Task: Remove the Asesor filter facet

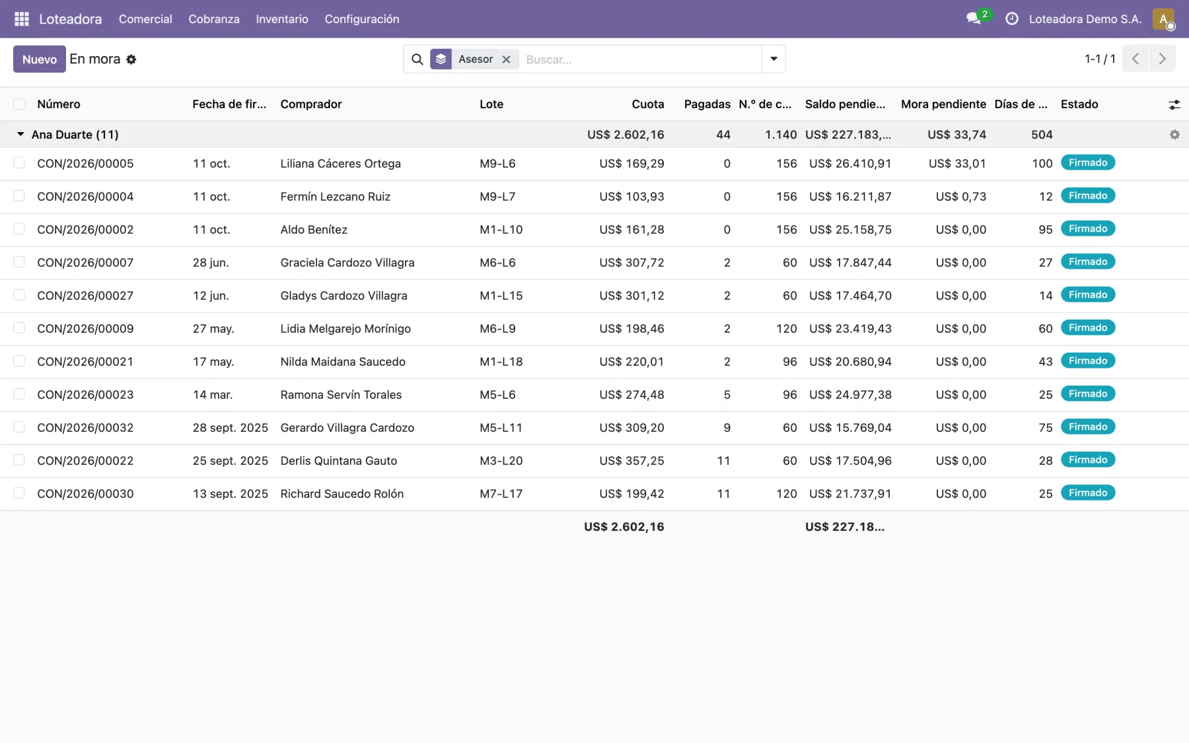Action: [x=506, y=59]
